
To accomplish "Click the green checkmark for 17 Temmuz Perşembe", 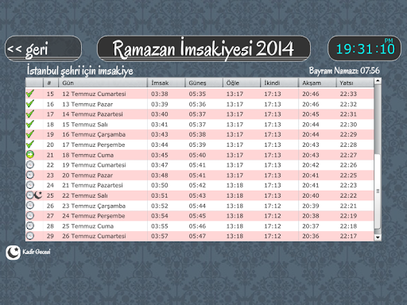I will click(30, 145).
